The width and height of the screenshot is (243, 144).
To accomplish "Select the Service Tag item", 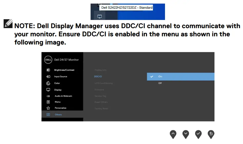I will (x=100, y=96).
